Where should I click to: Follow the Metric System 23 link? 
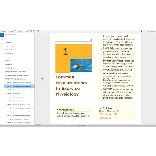coord(108,114)
